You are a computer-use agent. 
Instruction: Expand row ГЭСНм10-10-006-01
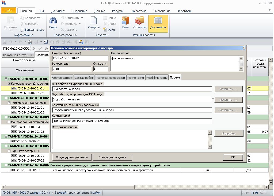[9, 170]
